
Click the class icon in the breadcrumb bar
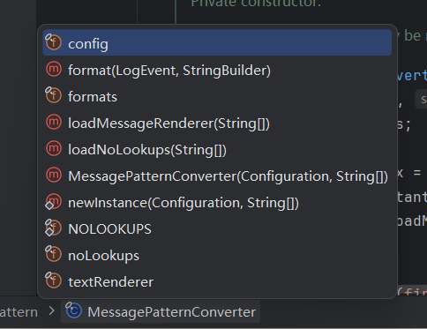tap(73, 310)
